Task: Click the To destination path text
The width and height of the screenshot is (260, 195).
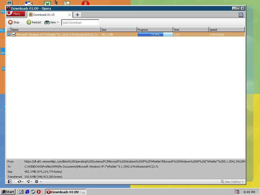Action: [x=91, y=167]
